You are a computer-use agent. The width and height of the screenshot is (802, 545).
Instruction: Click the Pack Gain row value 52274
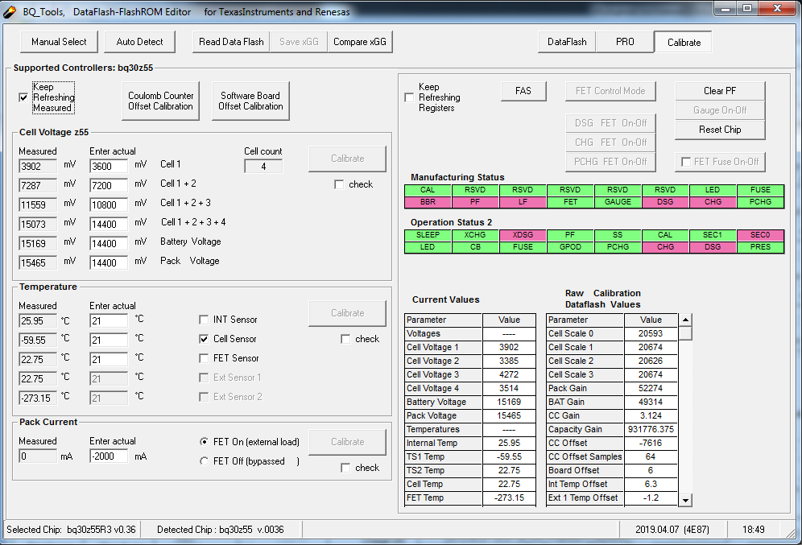tap(651, 388)
